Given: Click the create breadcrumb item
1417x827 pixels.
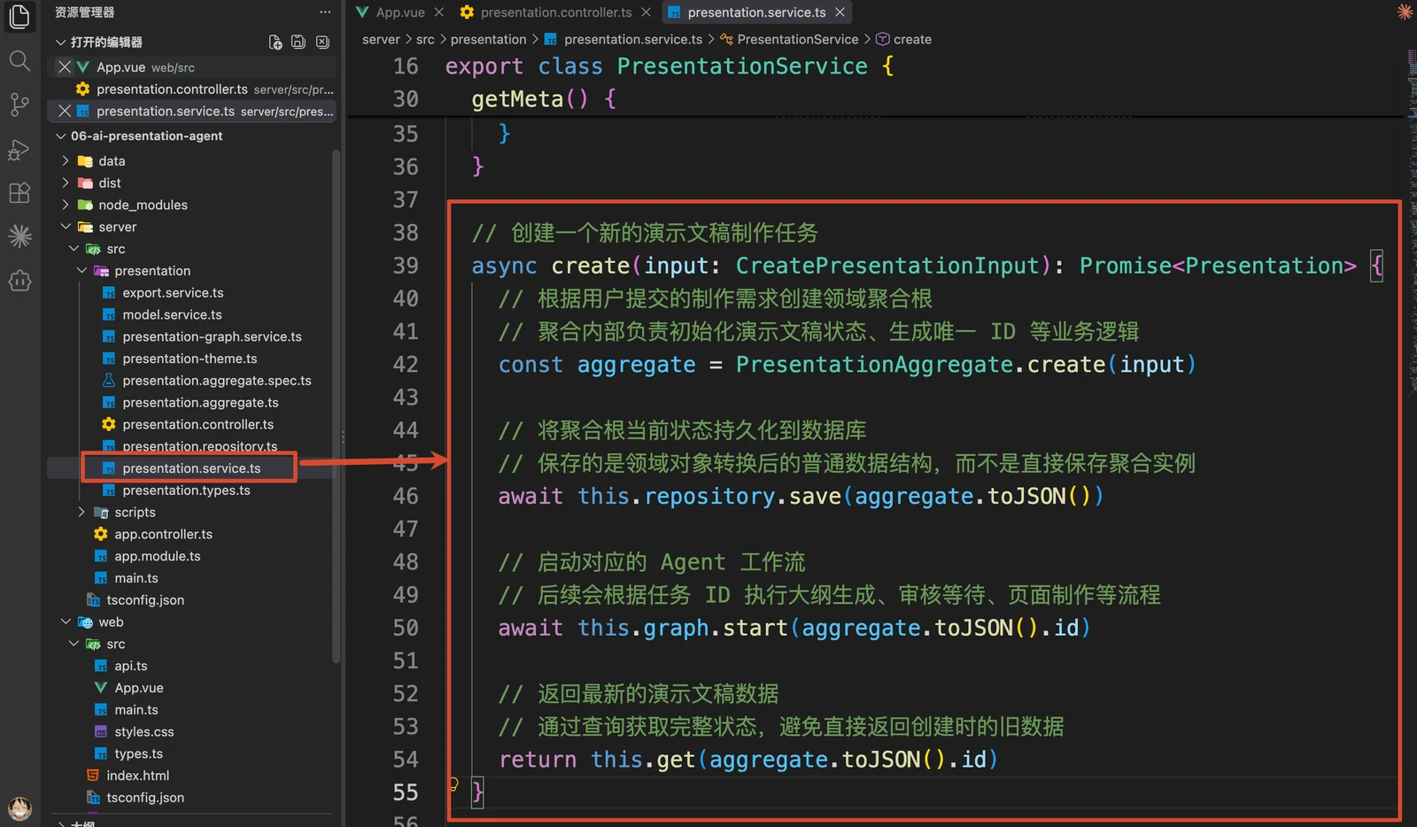Looking at the screenshot, I should 912,40.
